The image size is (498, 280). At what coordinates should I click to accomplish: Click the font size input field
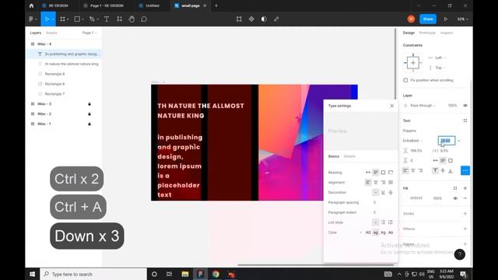coord(447,141)
